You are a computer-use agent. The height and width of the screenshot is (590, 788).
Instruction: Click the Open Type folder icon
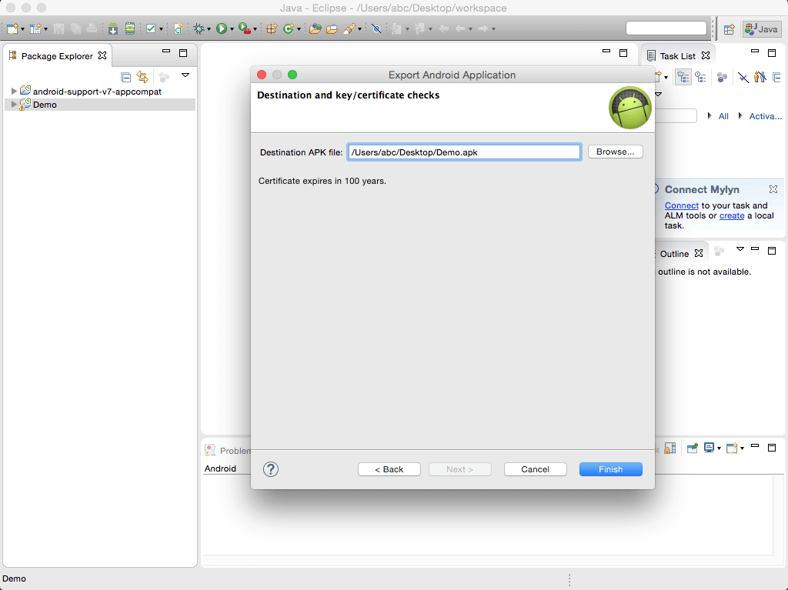(315, 28)
